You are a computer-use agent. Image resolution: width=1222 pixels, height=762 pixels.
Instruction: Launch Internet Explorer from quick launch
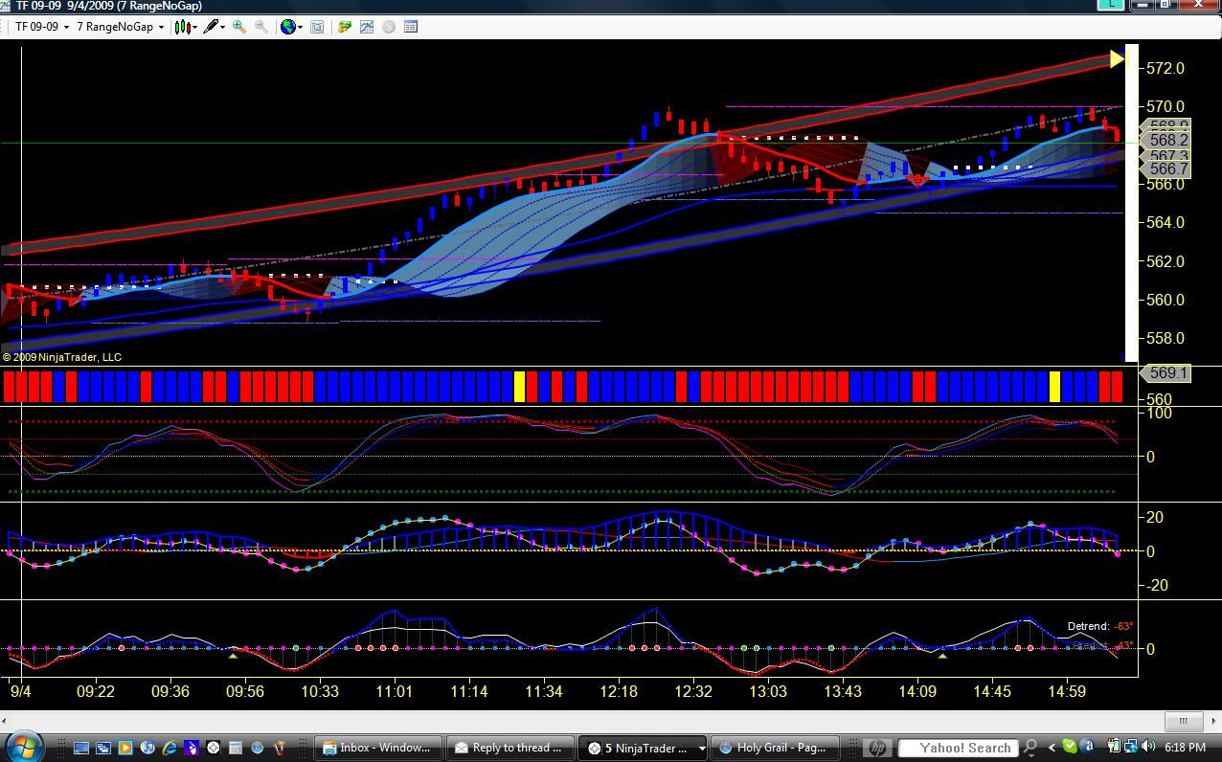click(169, 748)
